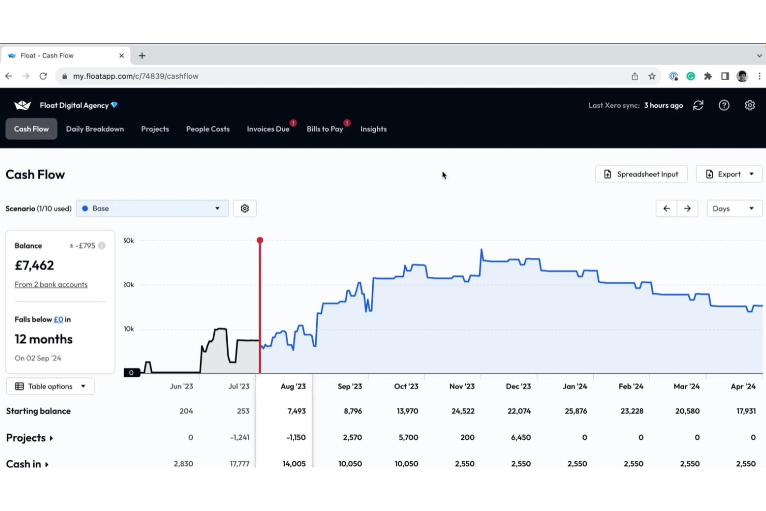Image resolution: width=766 pixels, height=511 pixels.
Task: Bookmark this page with star icon
Action: coord(652,76)
